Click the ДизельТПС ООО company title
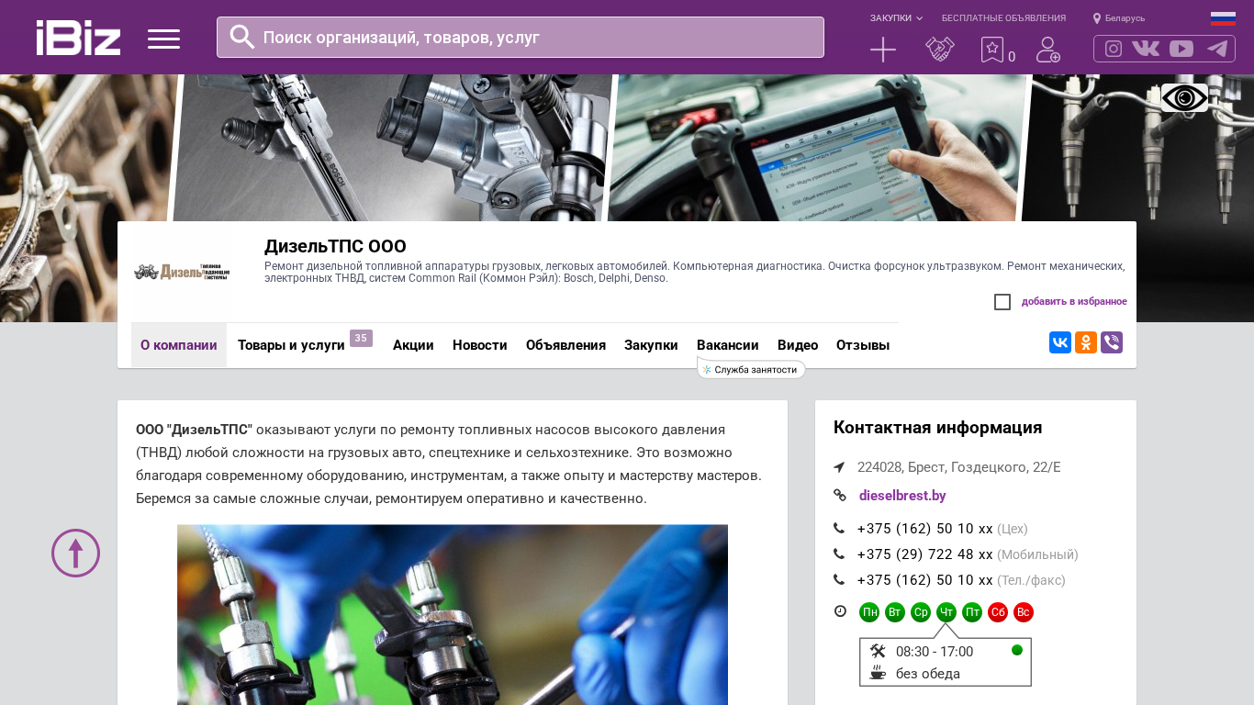This screenshot has width=1254, height=705. click(x=335, y=246)
